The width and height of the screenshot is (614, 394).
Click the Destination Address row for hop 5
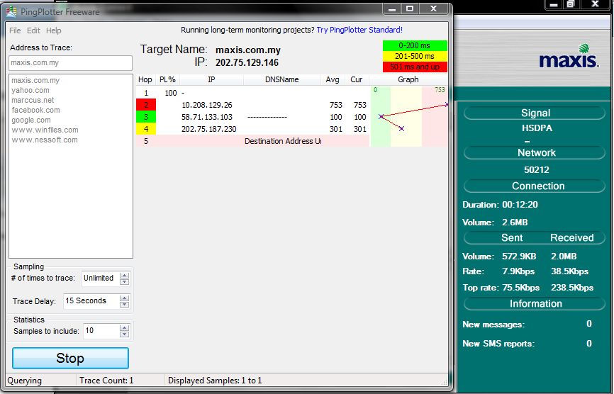(x=252, y=141)
